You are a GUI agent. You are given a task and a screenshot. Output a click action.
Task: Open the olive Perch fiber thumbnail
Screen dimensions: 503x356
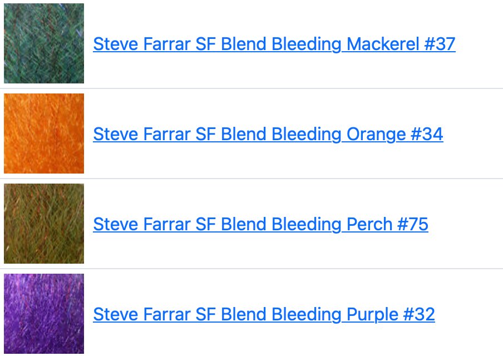[44, 224]
